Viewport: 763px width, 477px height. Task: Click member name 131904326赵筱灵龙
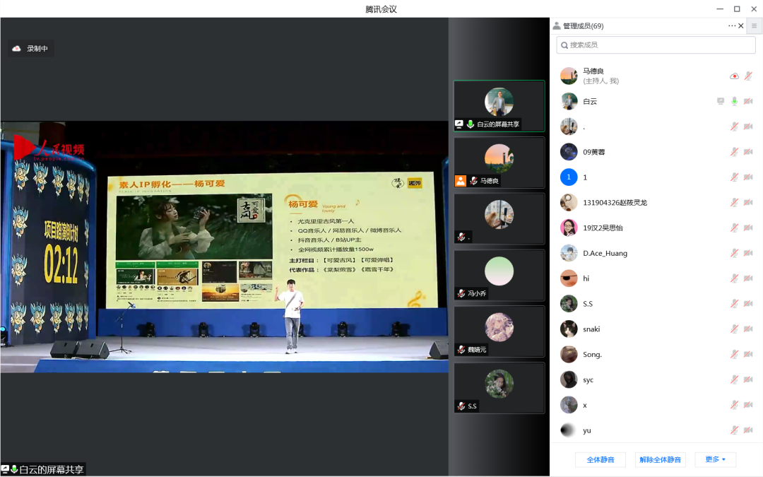[x=615, y=203]
